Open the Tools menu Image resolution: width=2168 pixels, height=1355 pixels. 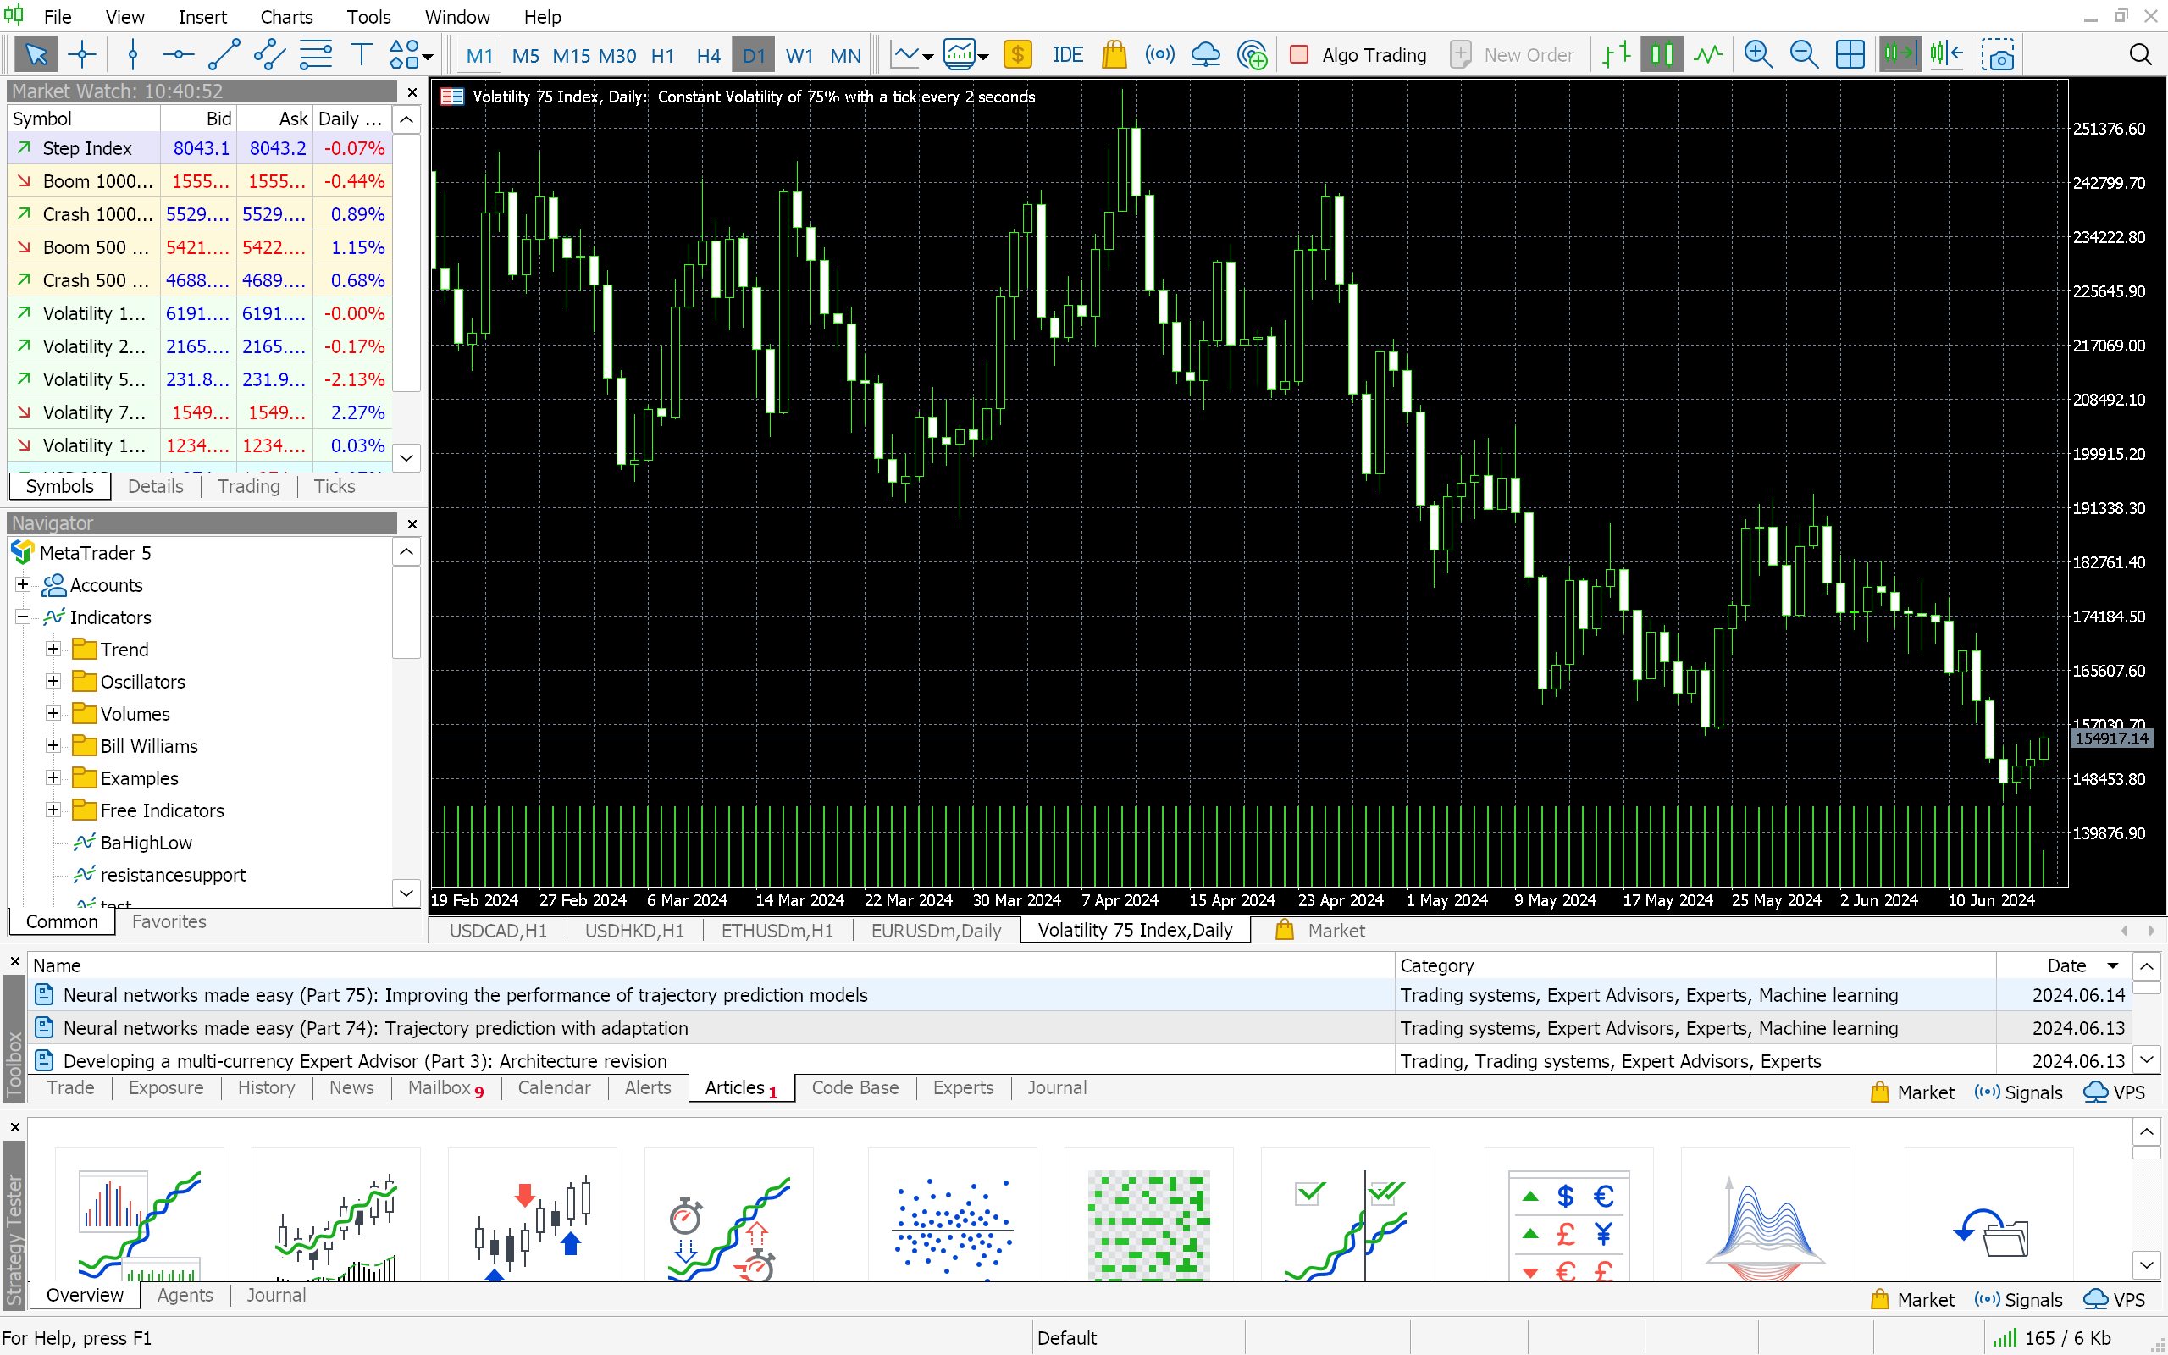tap(368, 16)
